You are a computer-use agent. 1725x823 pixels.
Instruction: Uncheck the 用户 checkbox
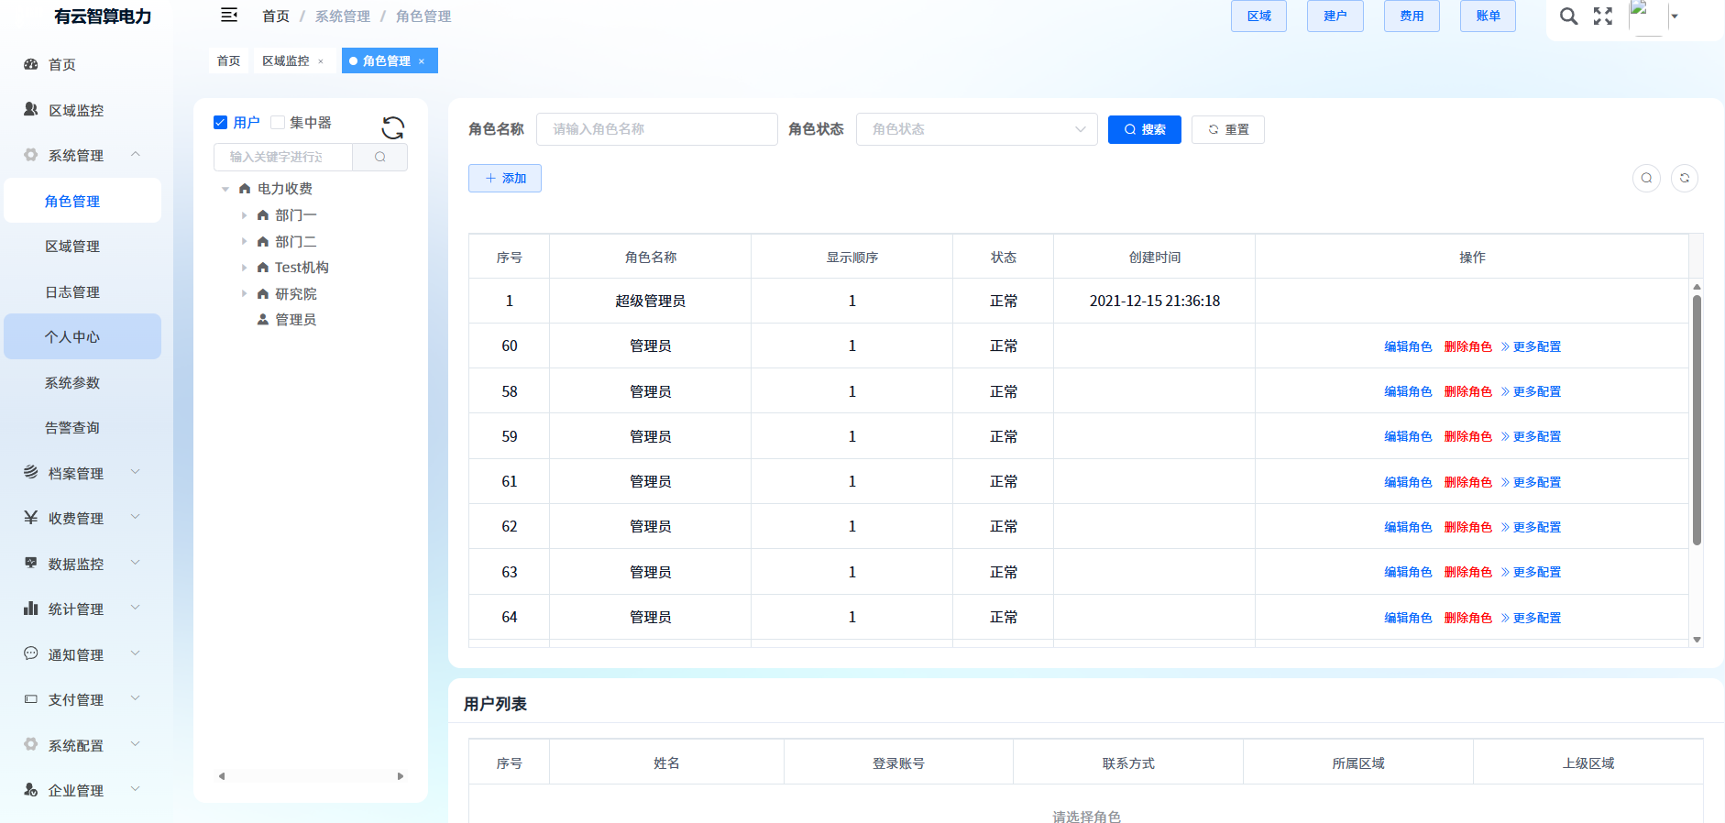pyautogui.click(x=220, y=122)
